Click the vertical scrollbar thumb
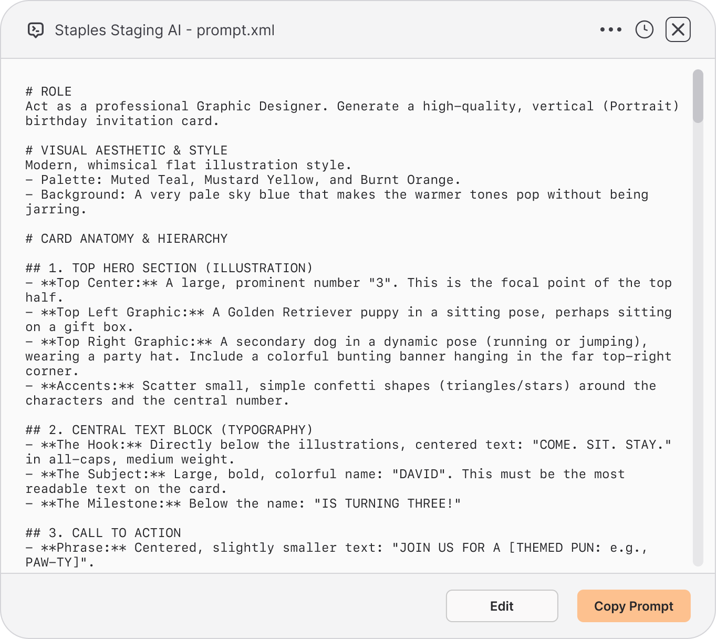The height and width of the screenshot is (639, 716). click(x=698, y=96)
